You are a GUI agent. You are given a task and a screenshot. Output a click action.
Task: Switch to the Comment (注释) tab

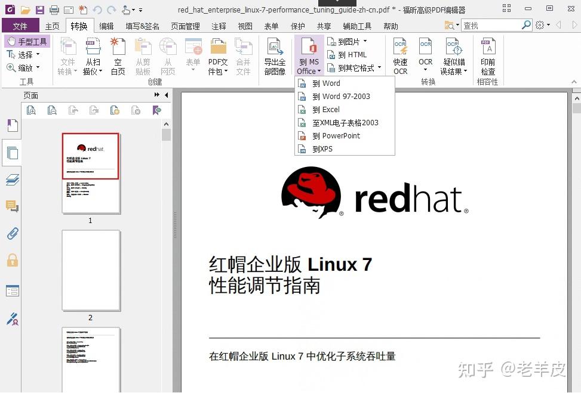pos(219,26)
